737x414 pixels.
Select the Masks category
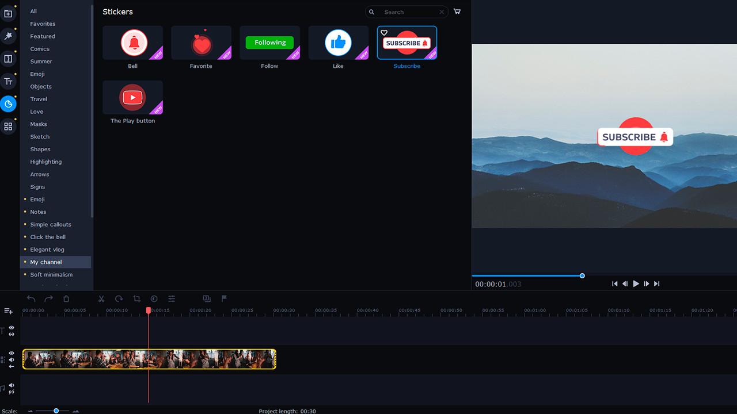[38, 124]
